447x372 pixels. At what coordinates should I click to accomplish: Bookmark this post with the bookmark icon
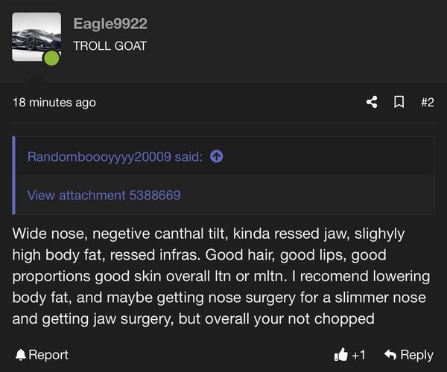tap(399, 102)
